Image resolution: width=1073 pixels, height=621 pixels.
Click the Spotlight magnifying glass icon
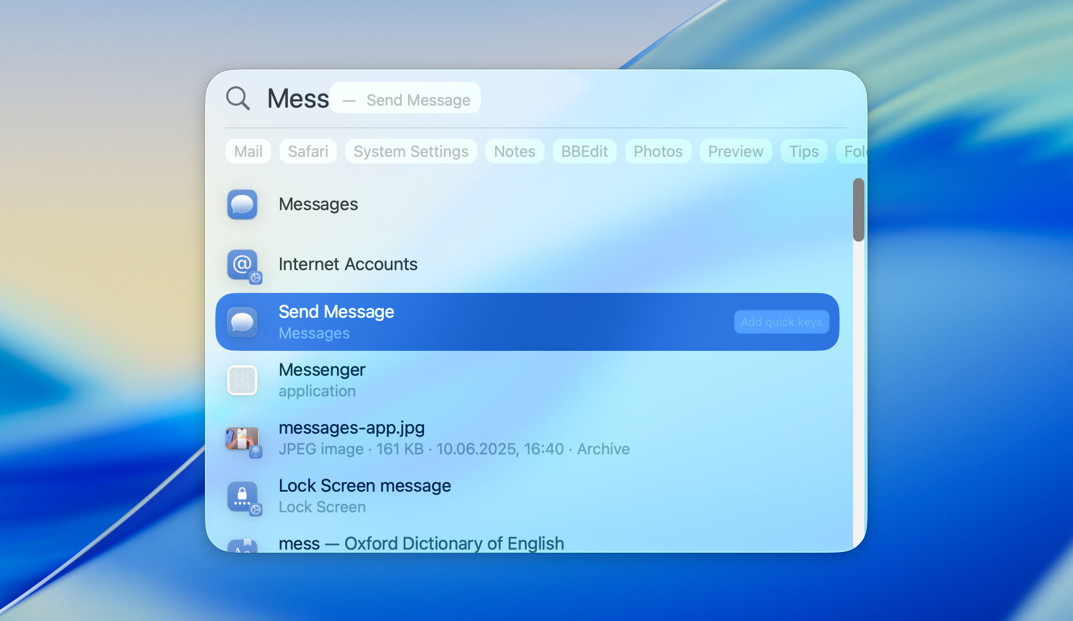tap(238, 98)
